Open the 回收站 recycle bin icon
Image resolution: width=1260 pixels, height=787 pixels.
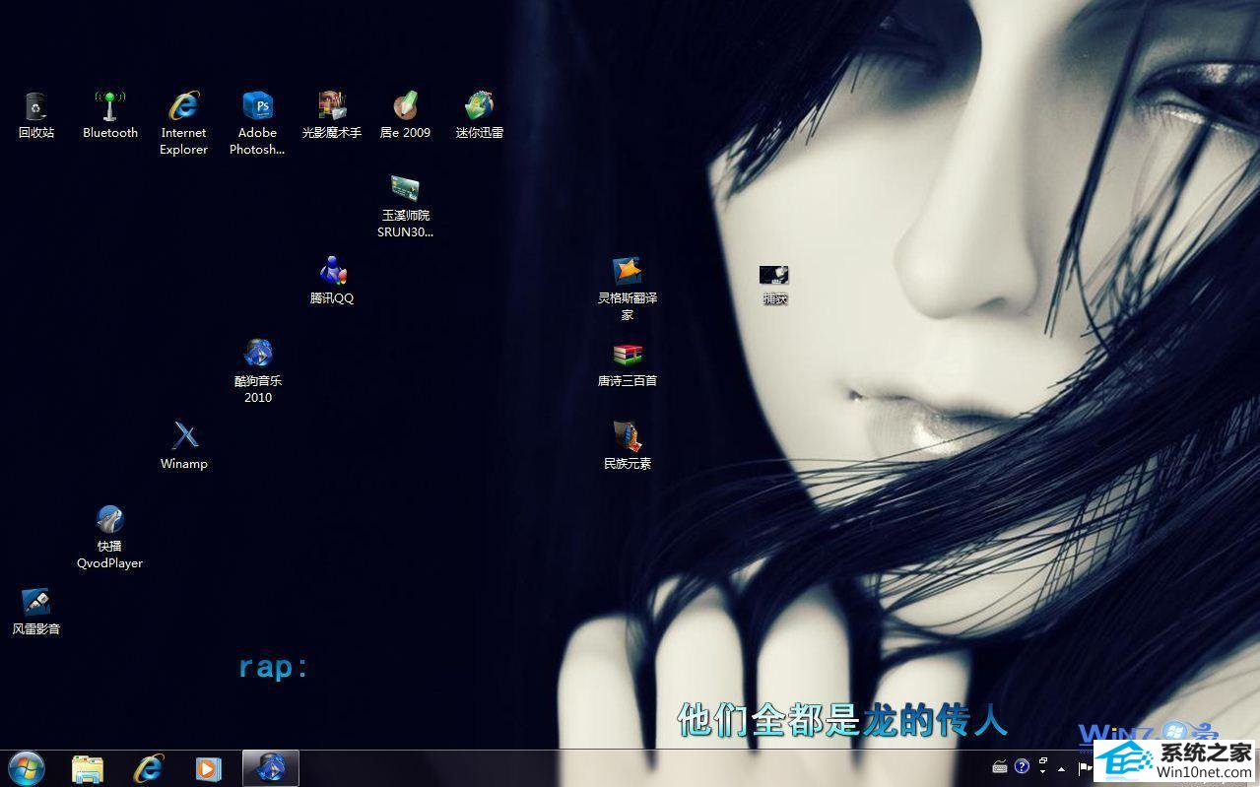(36, 115)
